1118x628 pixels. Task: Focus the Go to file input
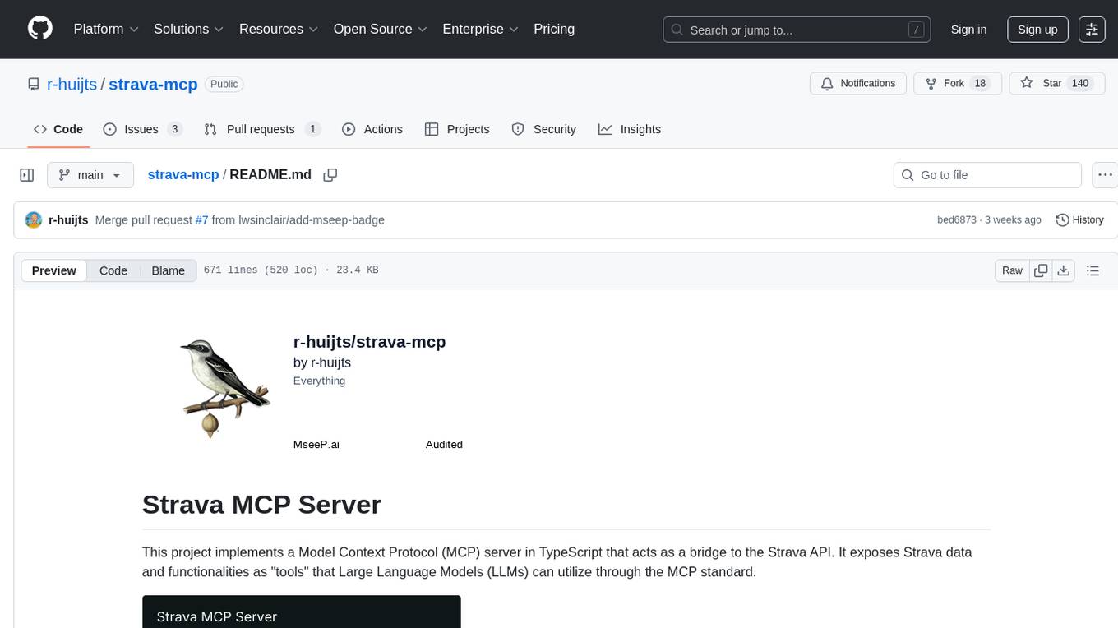pos(987,175)
